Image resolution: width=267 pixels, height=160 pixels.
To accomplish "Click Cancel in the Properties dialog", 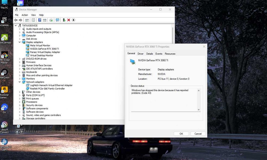I will pos(198,134).
